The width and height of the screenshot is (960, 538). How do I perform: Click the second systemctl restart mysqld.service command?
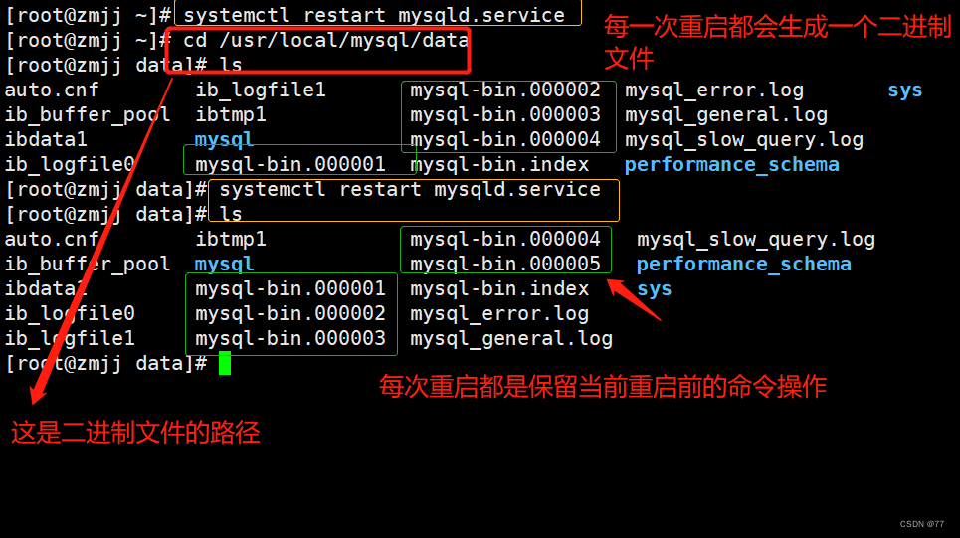point(410,189)
